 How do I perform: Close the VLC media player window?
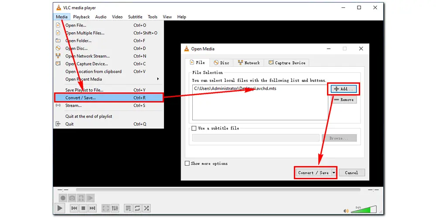pos(375,8)
